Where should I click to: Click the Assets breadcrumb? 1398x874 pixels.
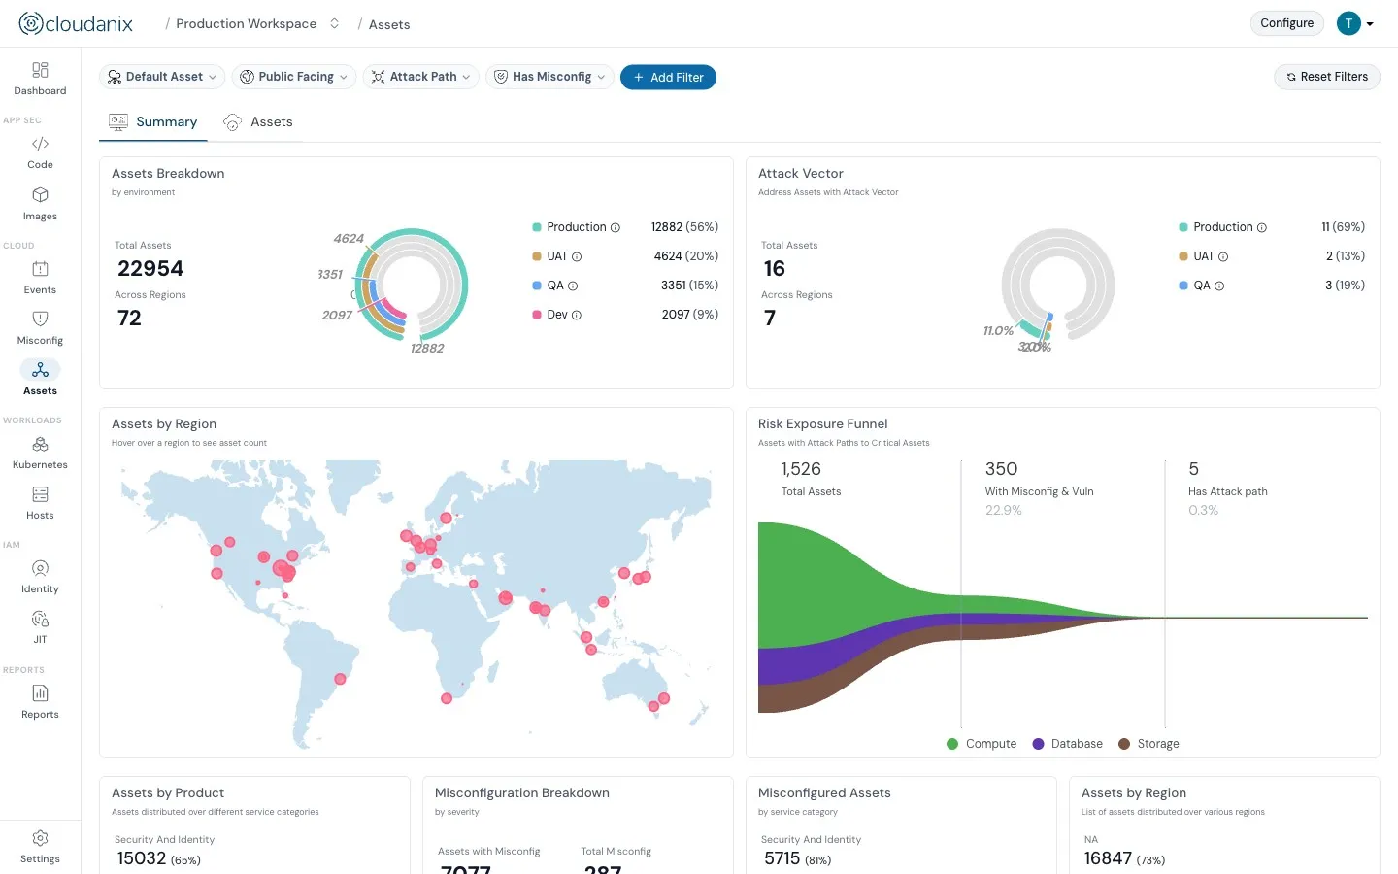click(389, 24)
